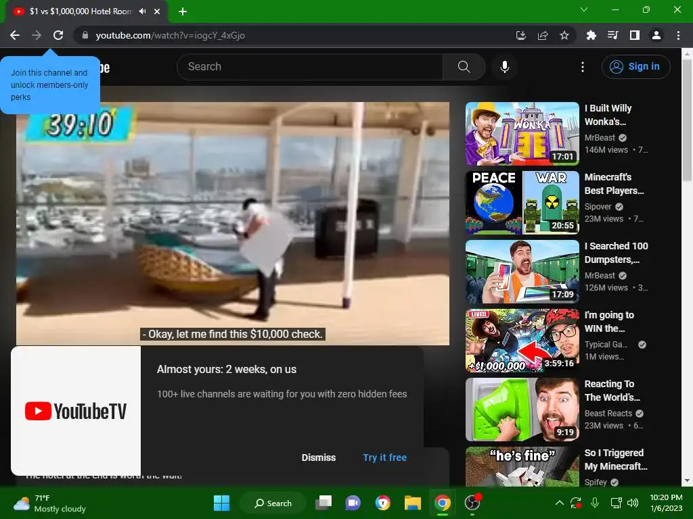Click the address bar URL
This screenshot has width=693, height=519.
170,35
